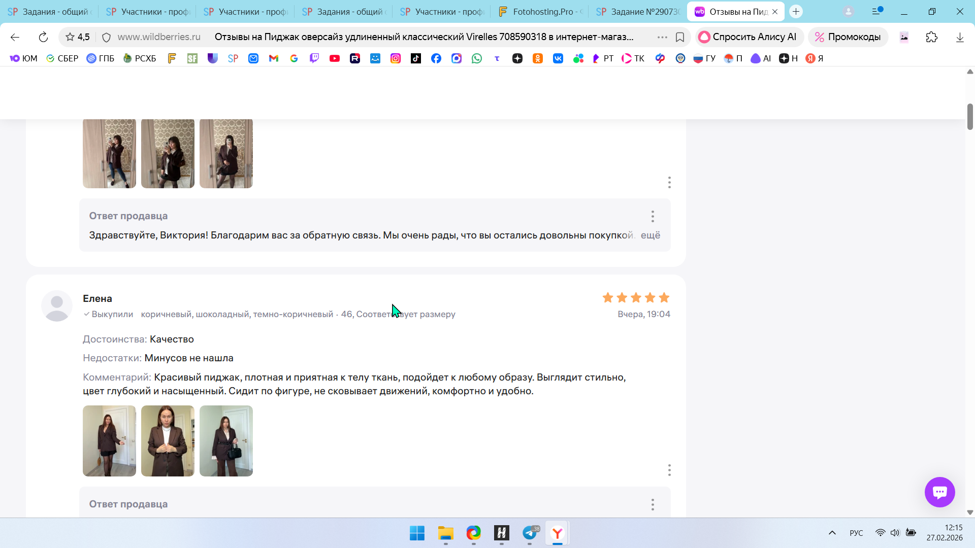
Task: Click the volume icon in system tray
Action: pyautogui.click(x=895, y=533)
